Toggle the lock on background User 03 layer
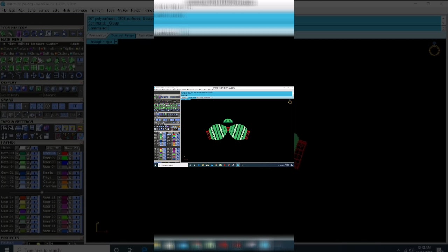 (x=70, y=162)
